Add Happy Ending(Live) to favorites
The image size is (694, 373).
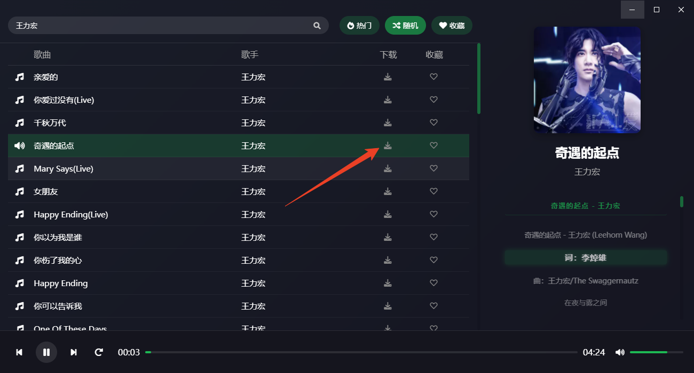coord(433,214)
